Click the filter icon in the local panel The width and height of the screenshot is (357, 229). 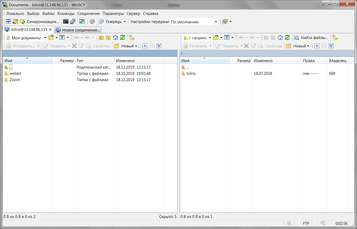pyautogui.click(x=62, y=38)
